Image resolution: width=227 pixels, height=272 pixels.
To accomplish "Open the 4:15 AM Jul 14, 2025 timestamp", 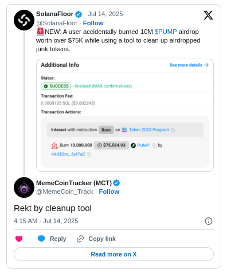I will [46, 221].
